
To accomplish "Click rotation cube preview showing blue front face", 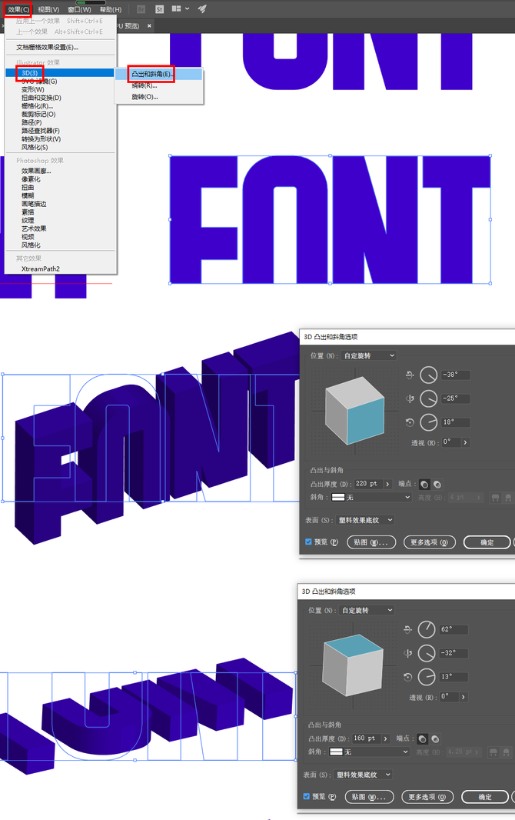I will 355,411.
